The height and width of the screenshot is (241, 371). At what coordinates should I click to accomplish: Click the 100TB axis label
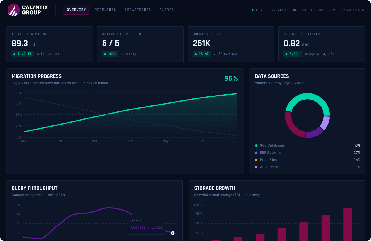click(198, 205)
